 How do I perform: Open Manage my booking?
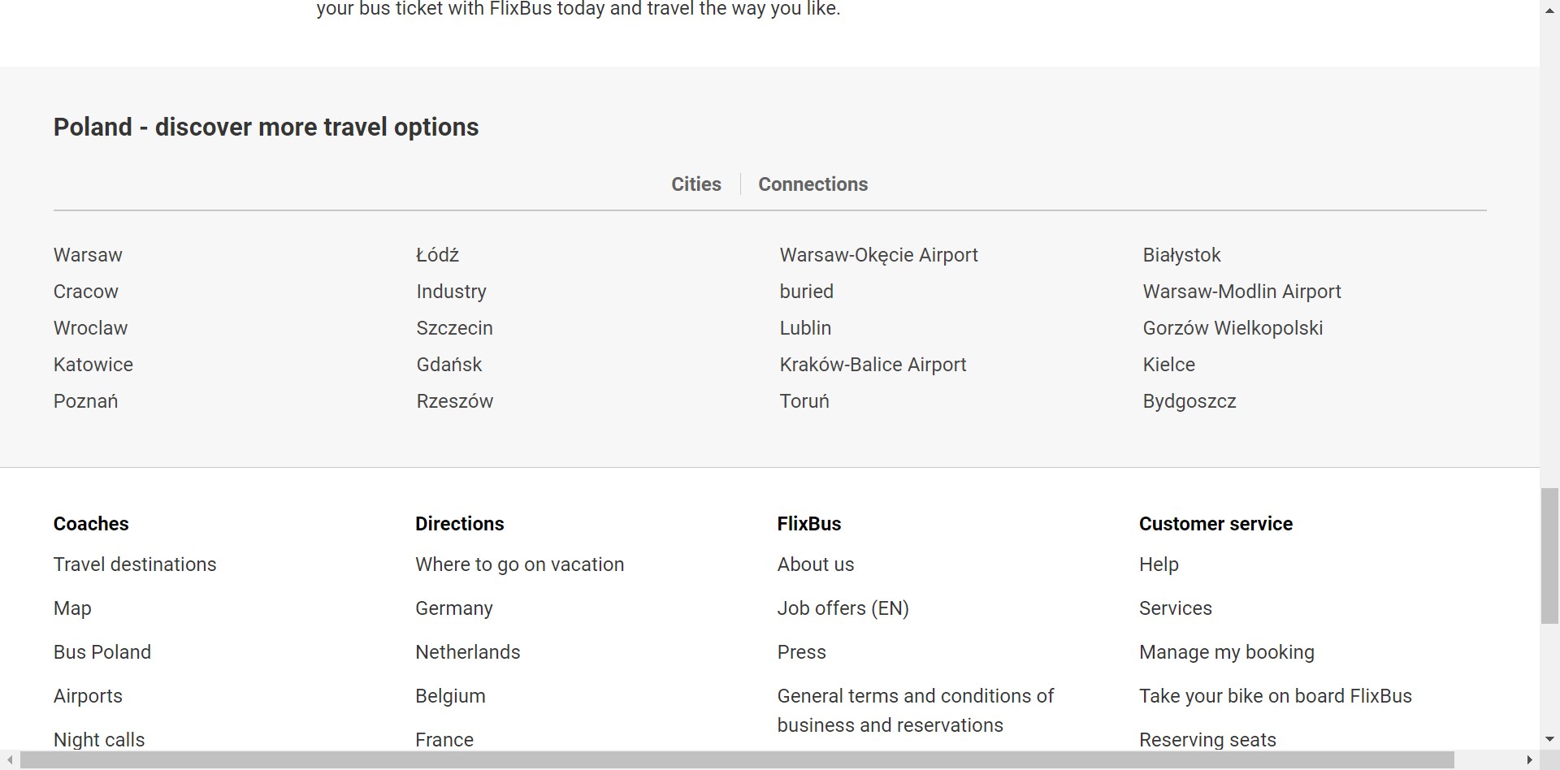(1226, 652)
